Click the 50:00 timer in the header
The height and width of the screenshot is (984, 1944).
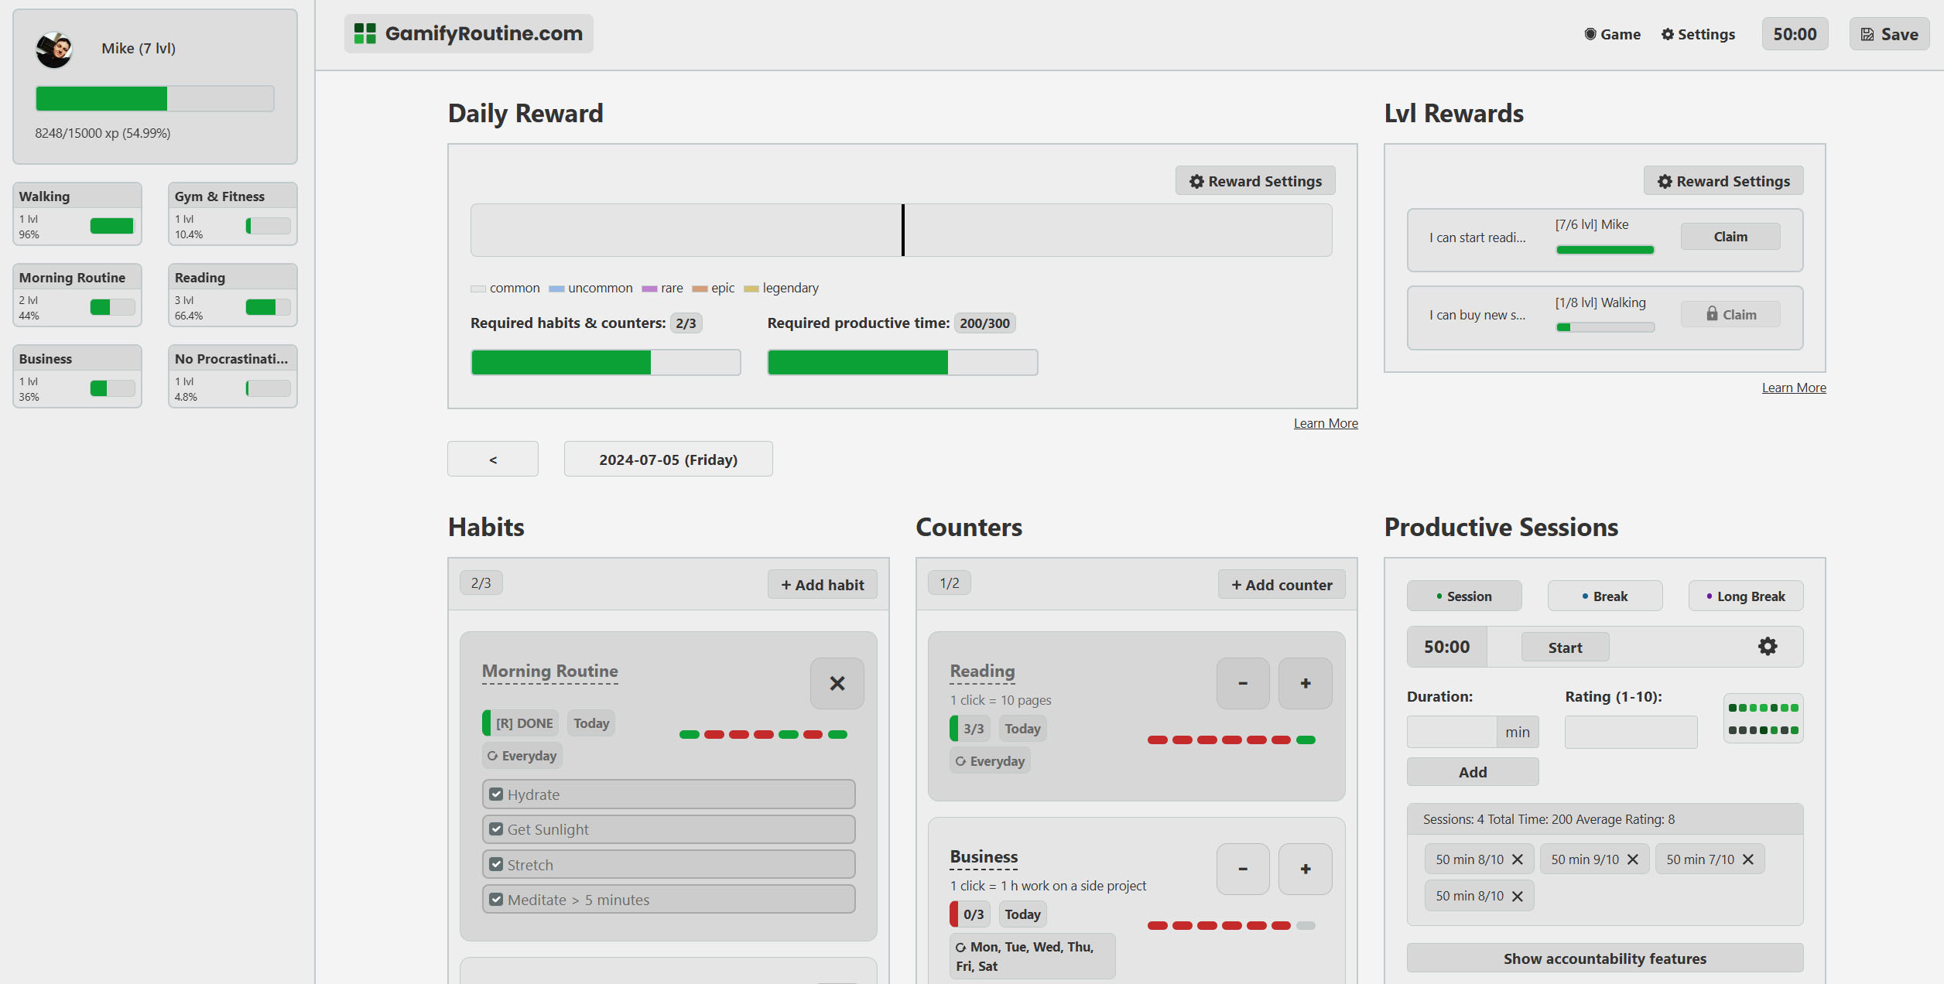tap(1795, 34)
